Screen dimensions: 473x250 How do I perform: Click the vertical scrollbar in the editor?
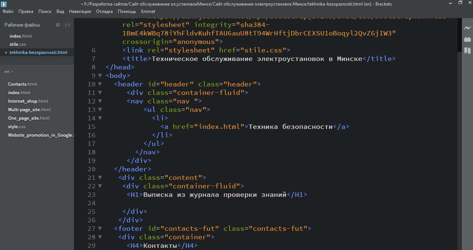[459, 148]
